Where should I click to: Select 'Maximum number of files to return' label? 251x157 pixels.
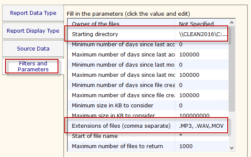point(117,146)
